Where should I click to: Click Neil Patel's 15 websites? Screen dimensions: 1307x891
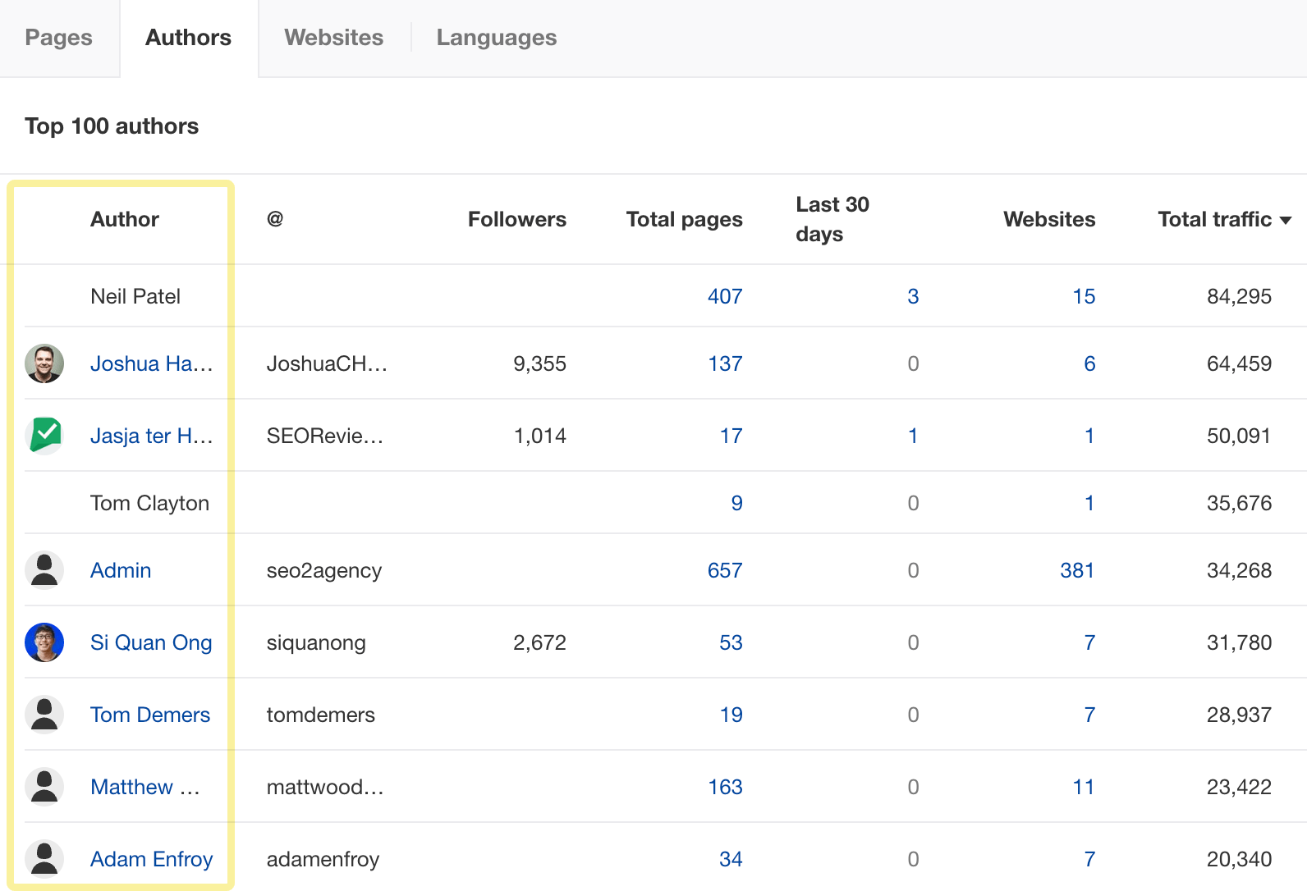coord(1084,296)
